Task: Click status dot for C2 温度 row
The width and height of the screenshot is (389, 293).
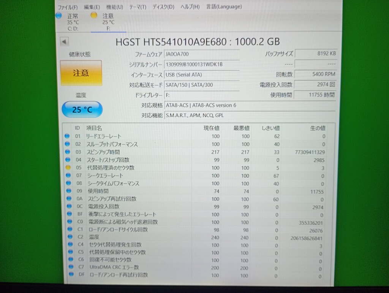Action: 70,237
